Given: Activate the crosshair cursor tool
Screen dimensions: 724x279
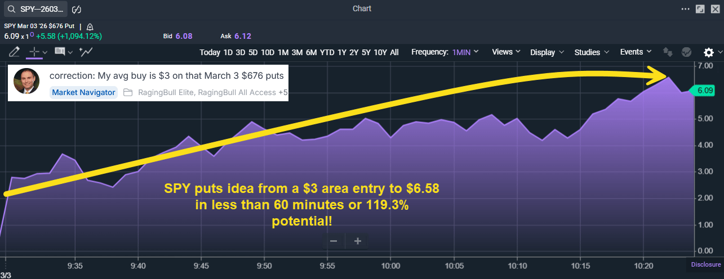Looking at the screenshot, I should pyautogui.click(x=35, y=52).
